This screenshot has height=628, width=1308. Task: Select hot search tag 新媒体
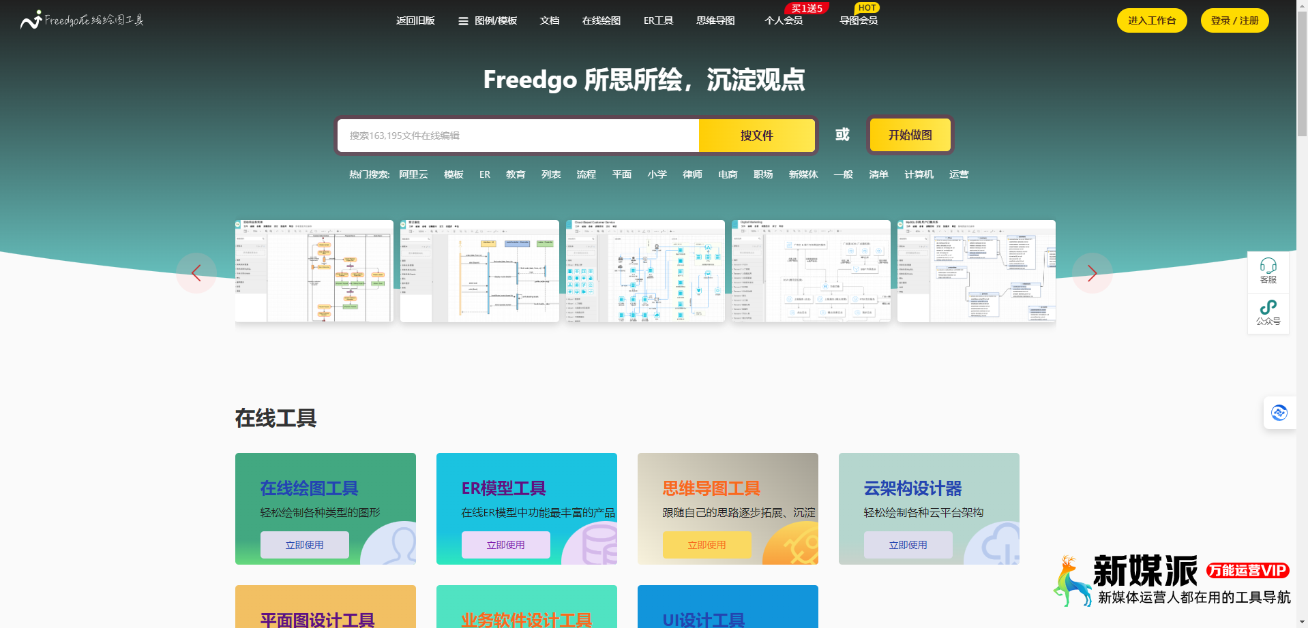click(803, 174)
